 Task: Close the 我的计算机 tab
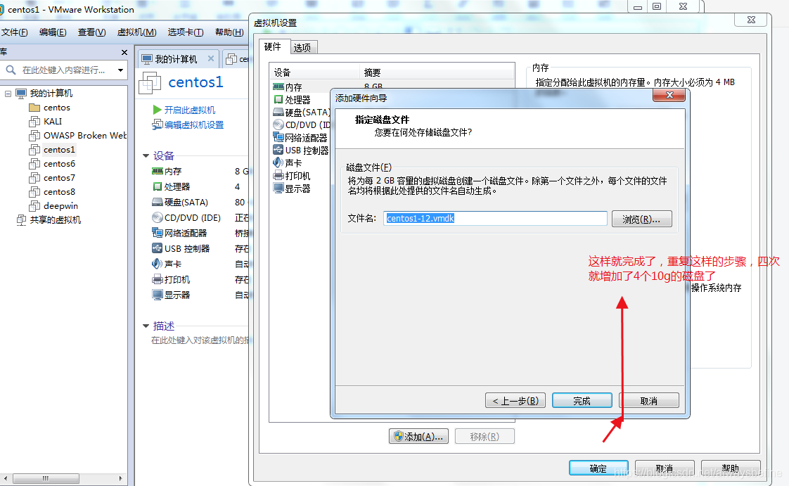pos(211,59)
